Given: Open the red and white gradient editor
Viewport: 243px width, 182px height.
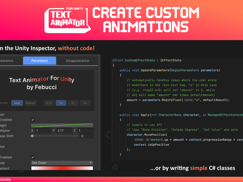Looking at the screenshot, I should click(x=62, y=168).
